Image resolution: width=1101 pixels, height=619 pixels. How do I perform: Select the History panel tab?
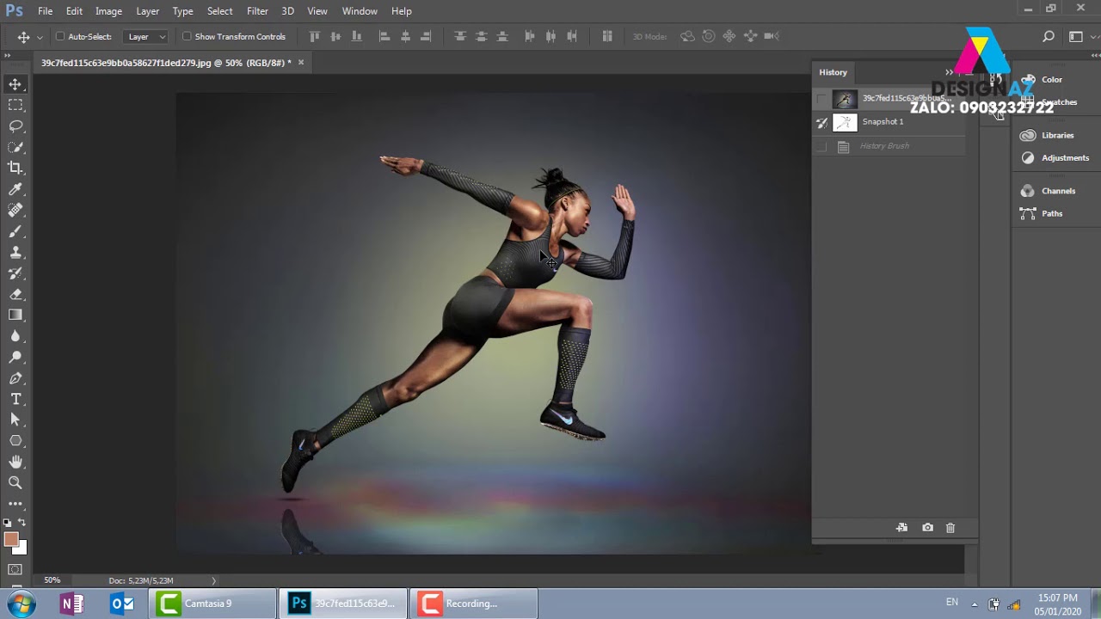pos(833,72)
